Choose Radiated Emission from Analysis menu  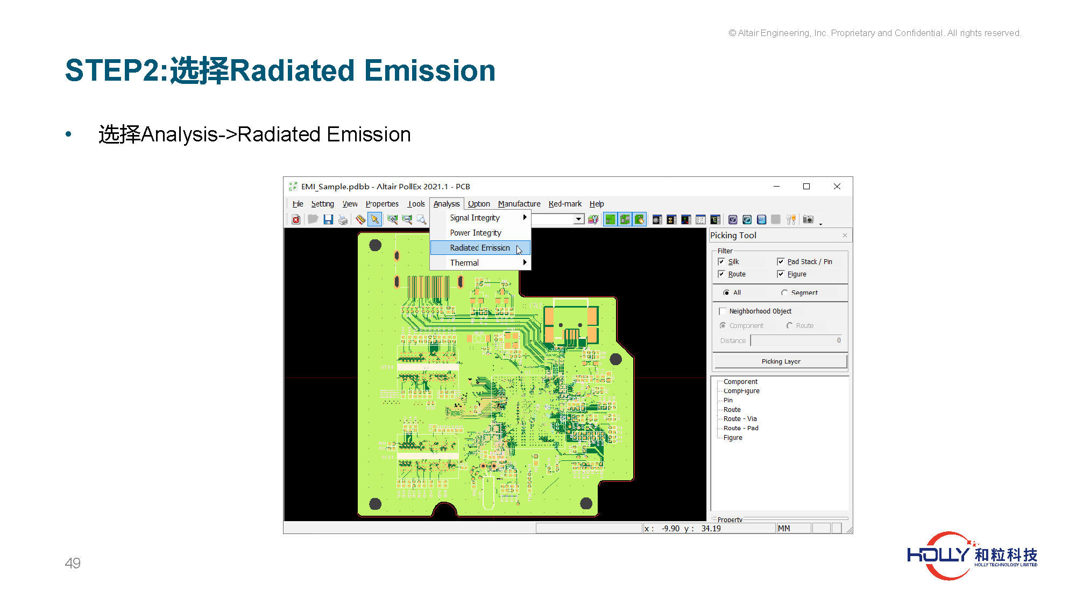[x=480, y=248]
